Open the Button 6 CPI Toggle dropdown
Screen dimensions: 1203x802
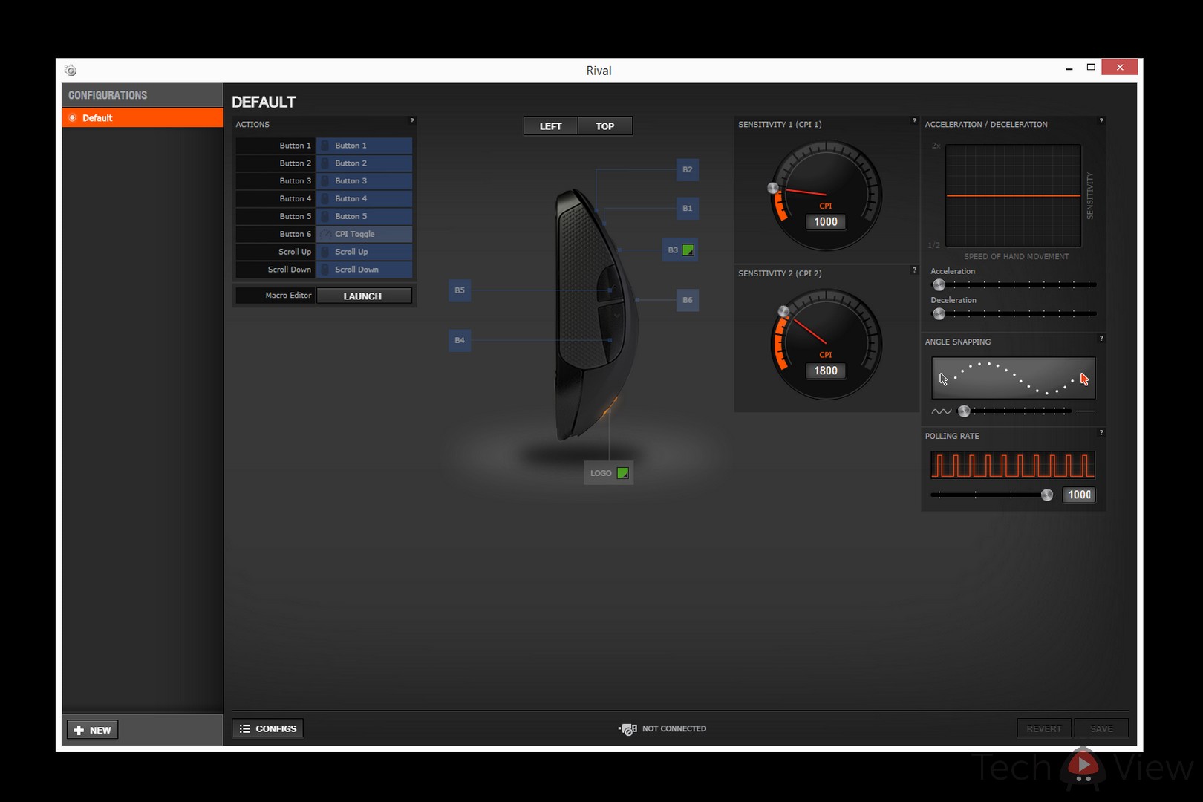tap(365, 234)
